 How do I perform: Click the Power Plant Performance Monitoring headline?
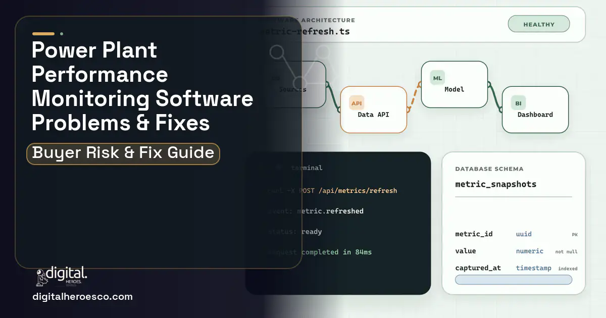[142, 87]
